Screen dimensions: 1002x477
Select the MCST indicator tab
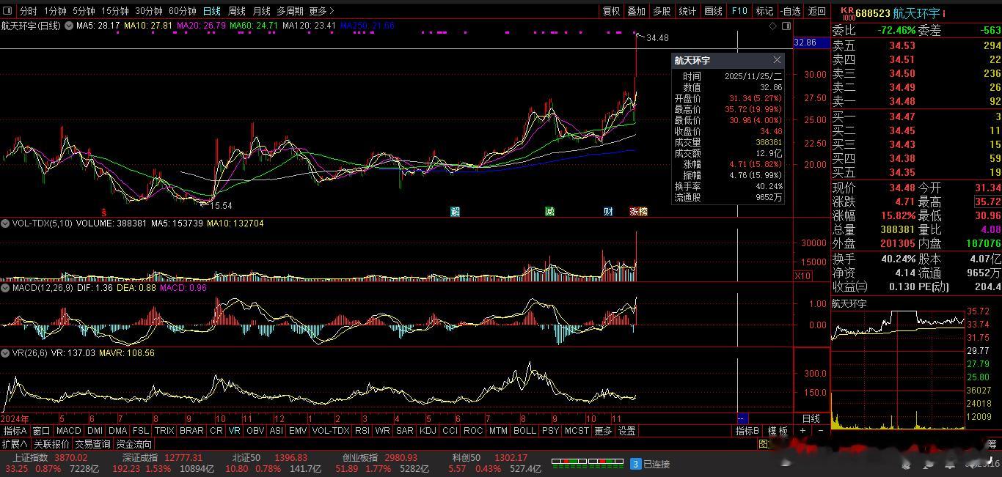tap(577, 431)
